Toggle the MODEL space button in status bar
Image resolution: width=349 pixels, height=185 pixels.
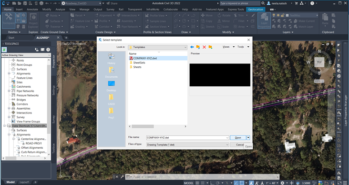[188, 183]
